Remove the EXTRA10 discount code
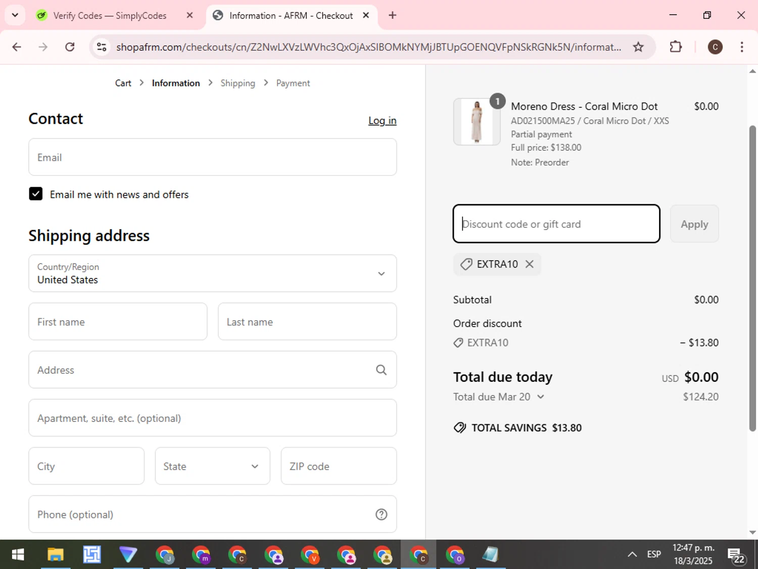 [530, 264]
